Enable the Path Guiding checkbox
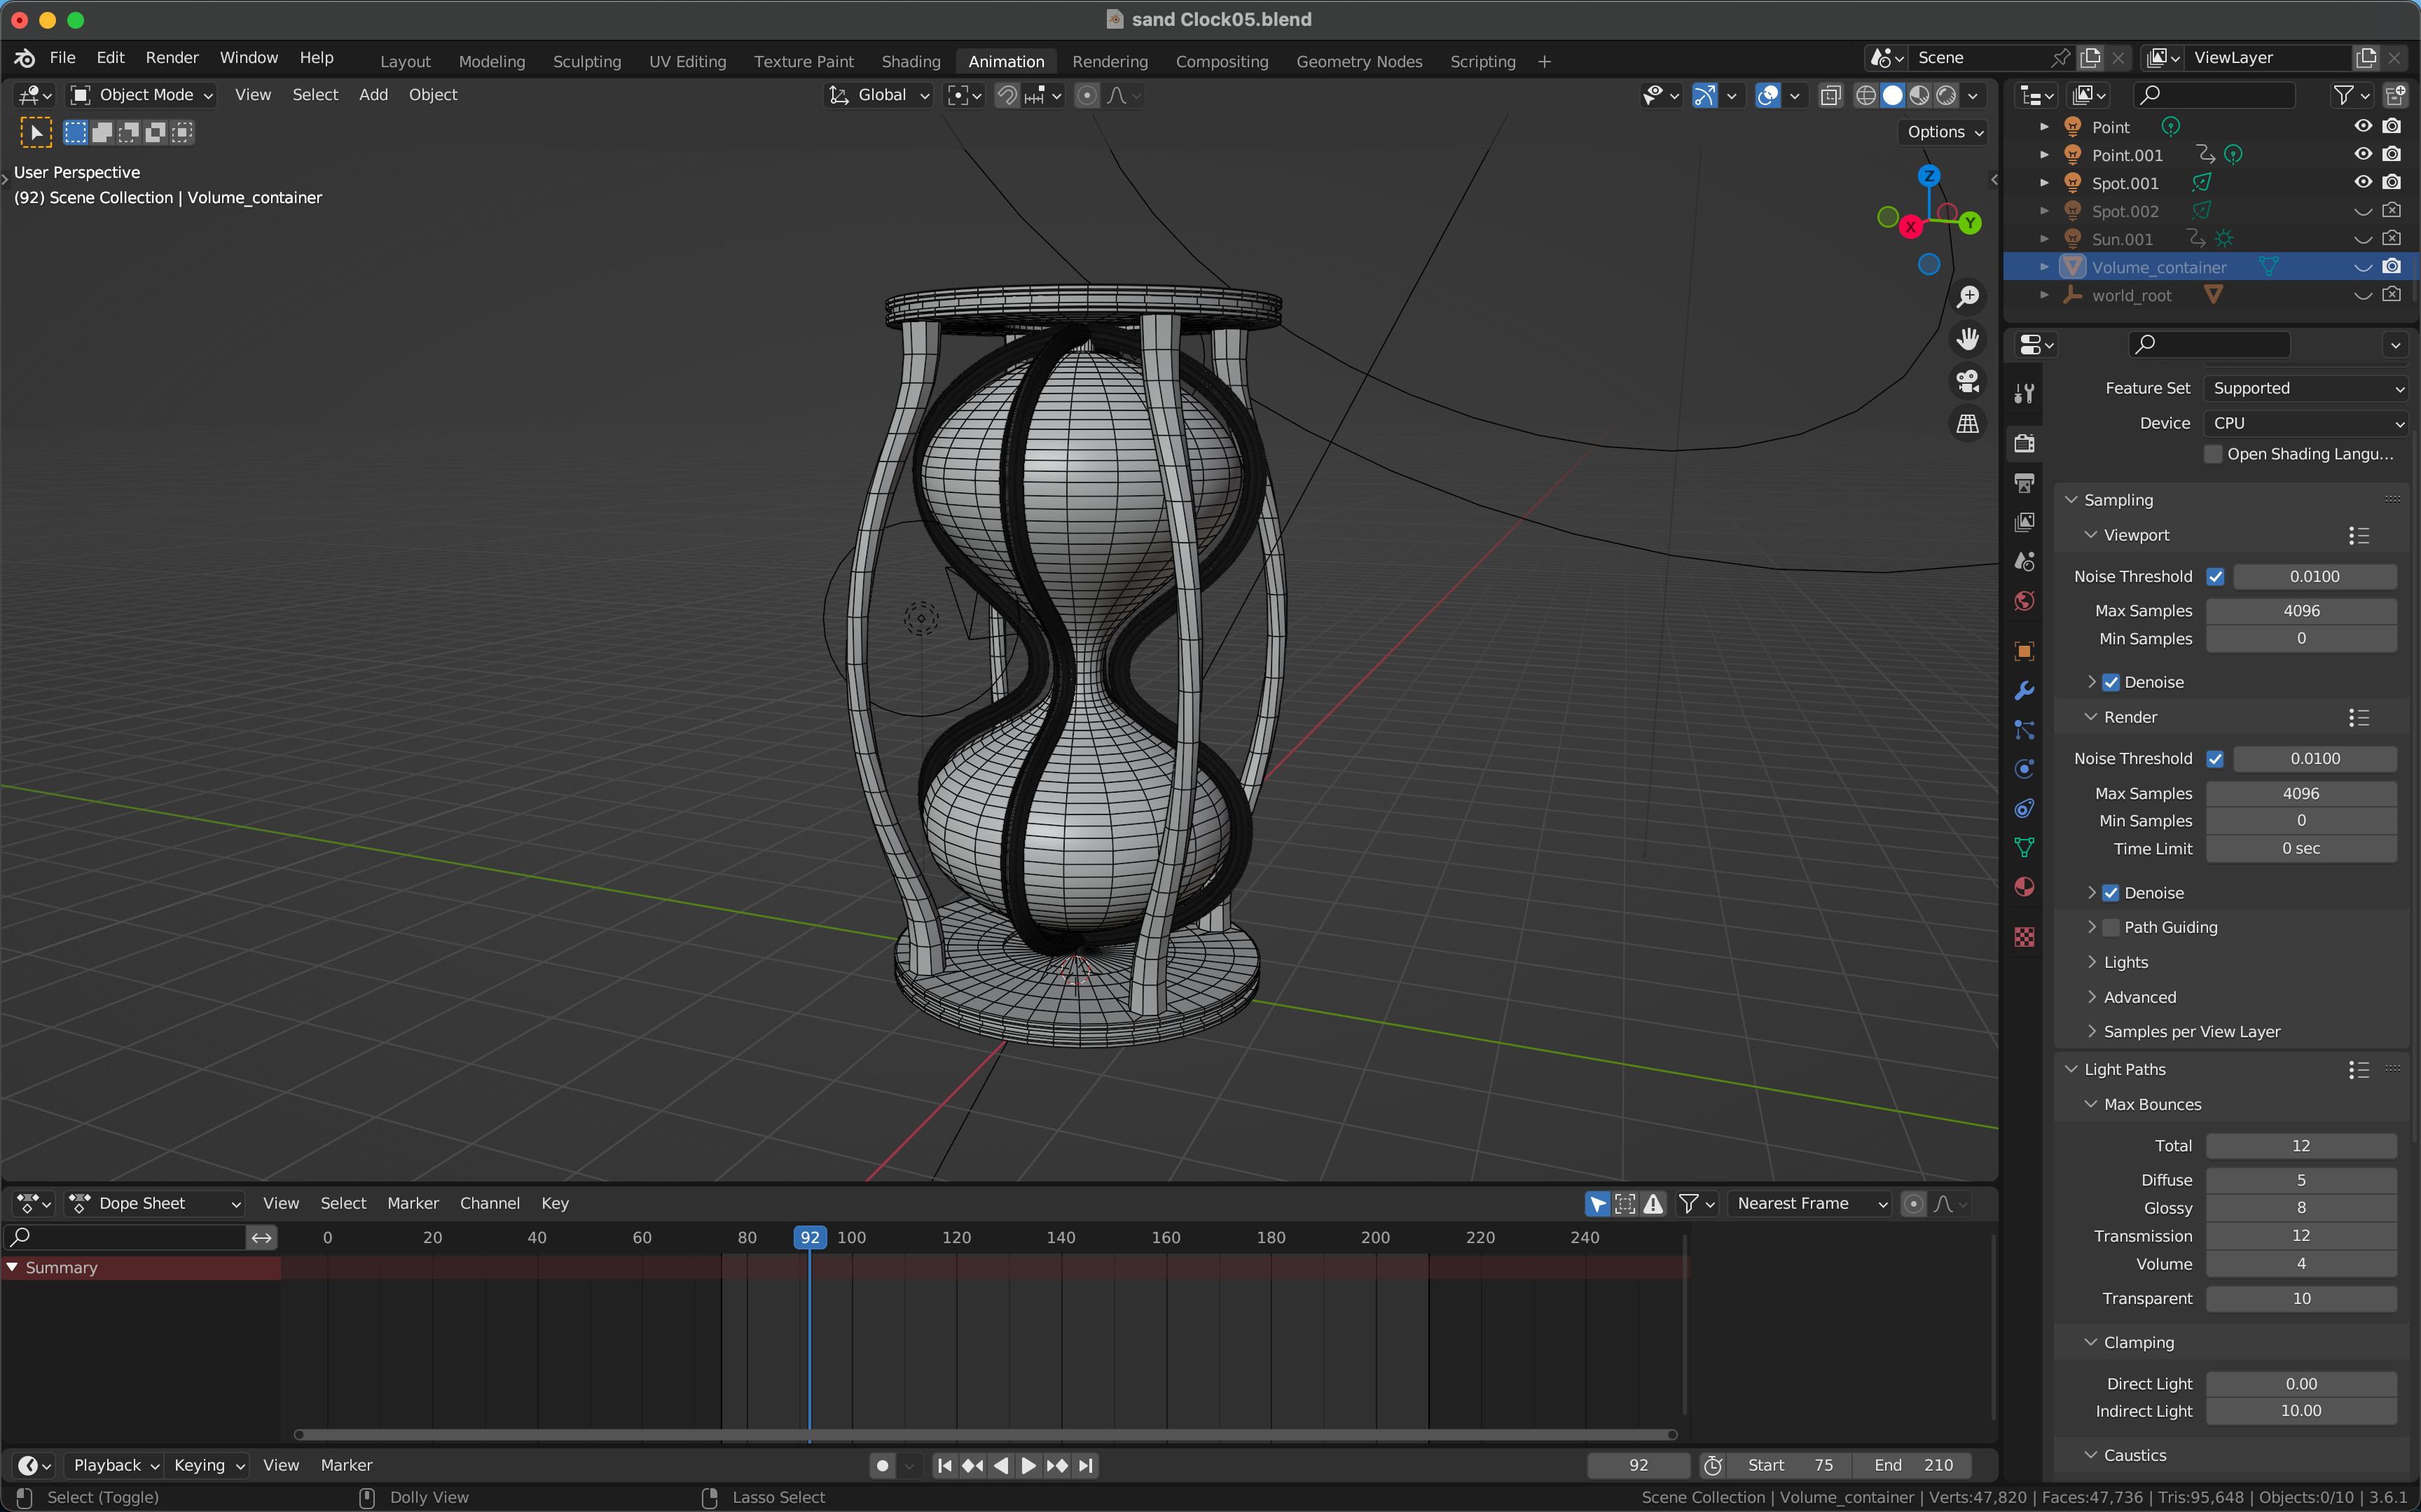The height and width of the screenshot is (1512, 2421). click(2111, 927)
